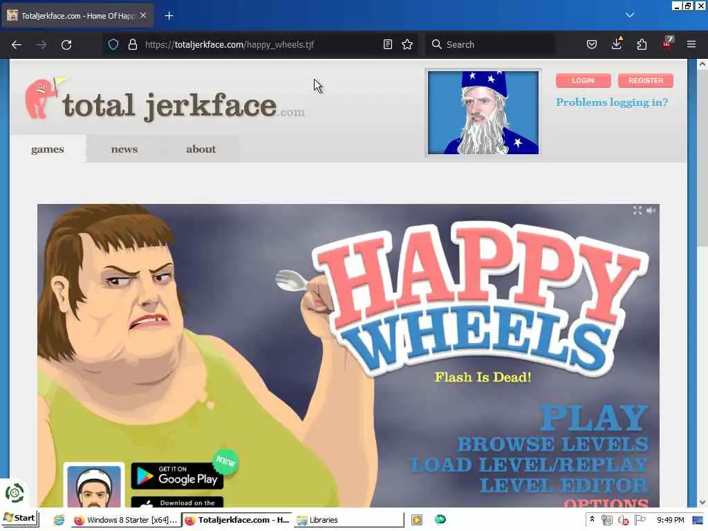This screenshot has width=708, height=531.
Task: Click the green globe taskbar icon
Action: (x=440, y=520)
